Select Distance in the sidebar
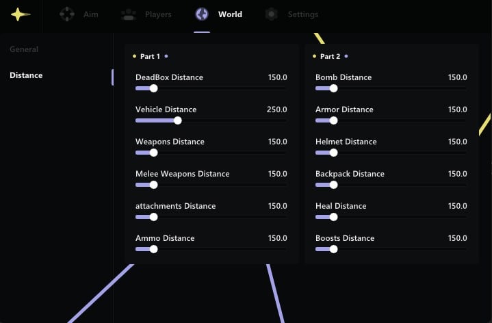 point(26,75)
